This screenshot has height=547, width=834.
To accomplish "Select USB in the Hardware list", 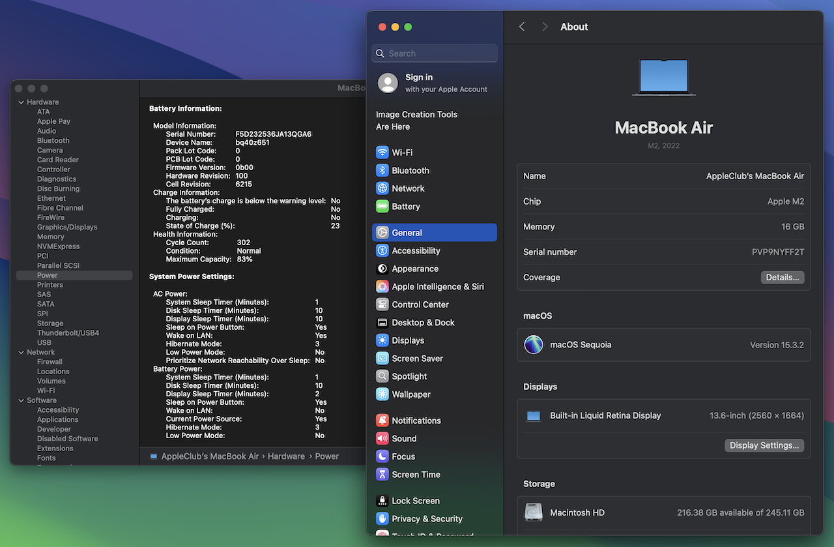I will pos(44,342).
